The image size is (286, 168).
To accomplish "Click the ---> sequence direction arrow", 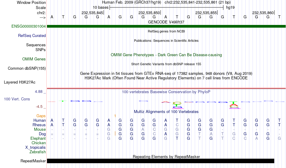I will 43,17.
